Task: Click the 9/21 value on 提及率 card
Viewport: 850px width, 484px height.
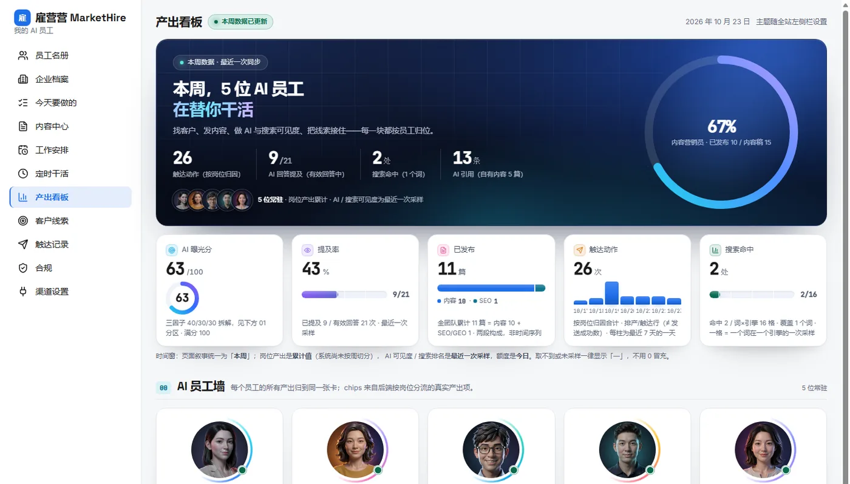Action: point(401,295)
